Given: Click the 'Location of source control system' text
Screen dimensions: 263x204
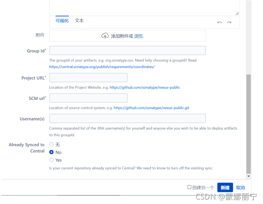Looking at the screenshot, I should pos(81,108).
